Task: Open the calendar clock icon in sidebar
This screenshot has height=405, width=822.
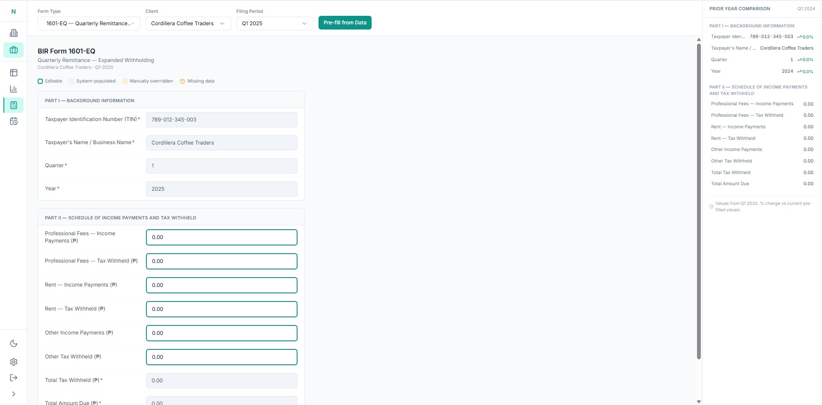Action: click(x=14, y=121)
